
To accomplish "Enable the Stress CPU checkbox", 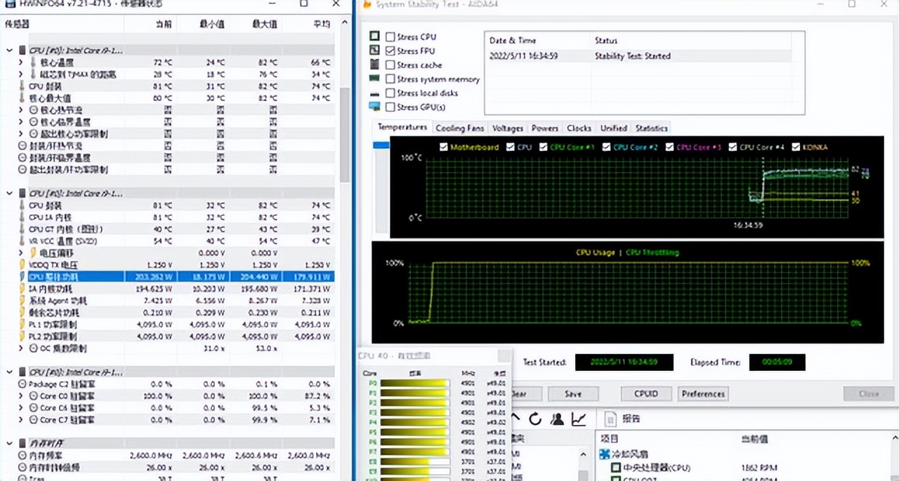I will (390, 36).
